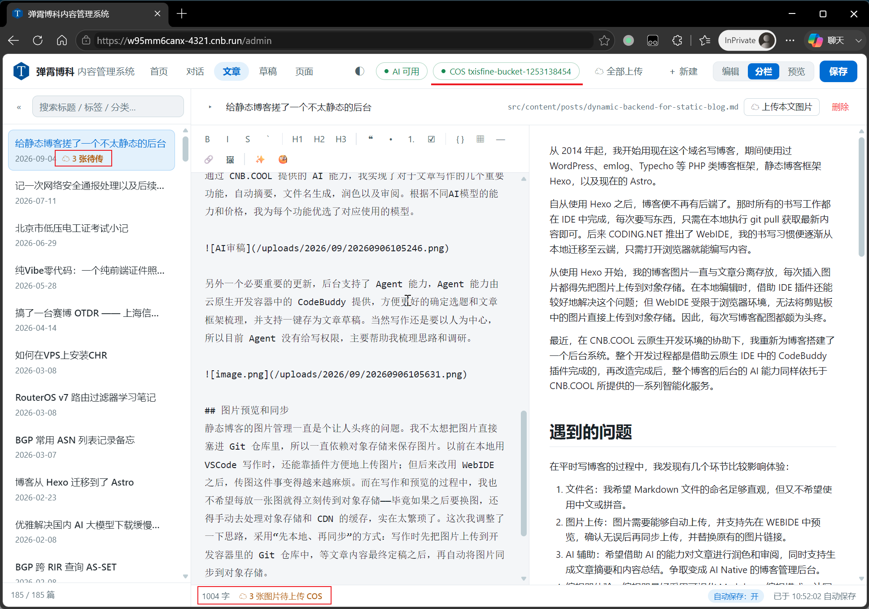Delete the article with 删除
Image resolution: width=869 pixels, height=609 pixels.
(840, 107)
